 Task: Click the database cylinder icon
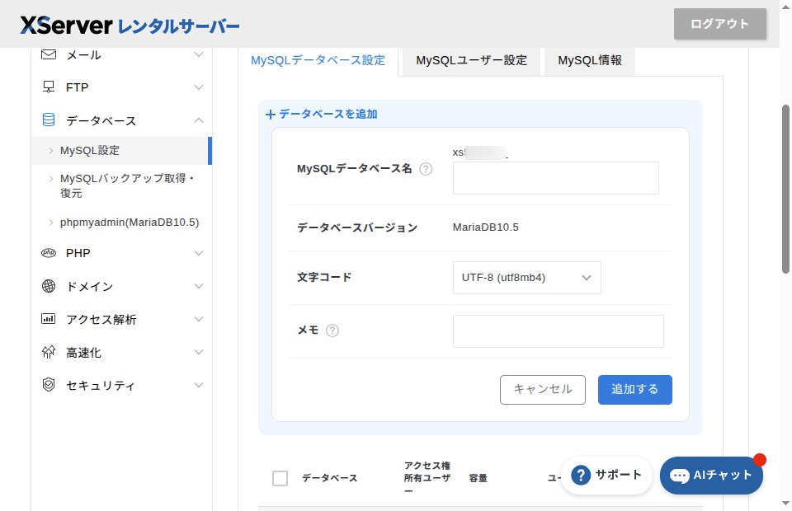(49, 120)
